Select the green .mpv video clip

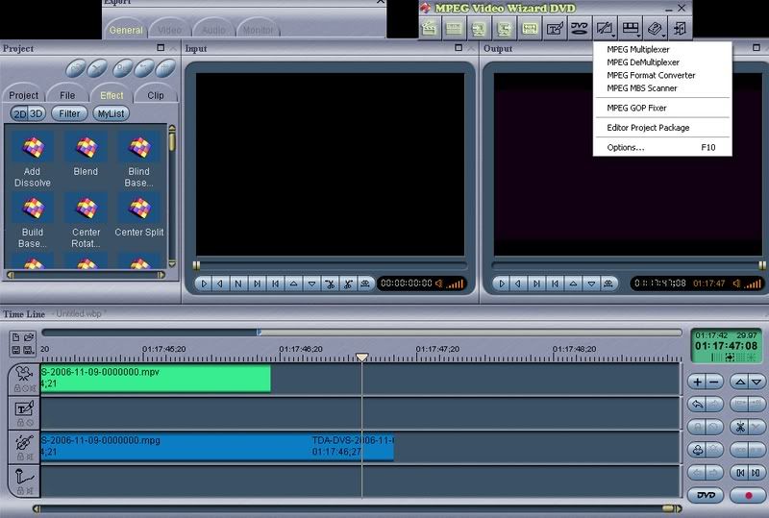156,379
